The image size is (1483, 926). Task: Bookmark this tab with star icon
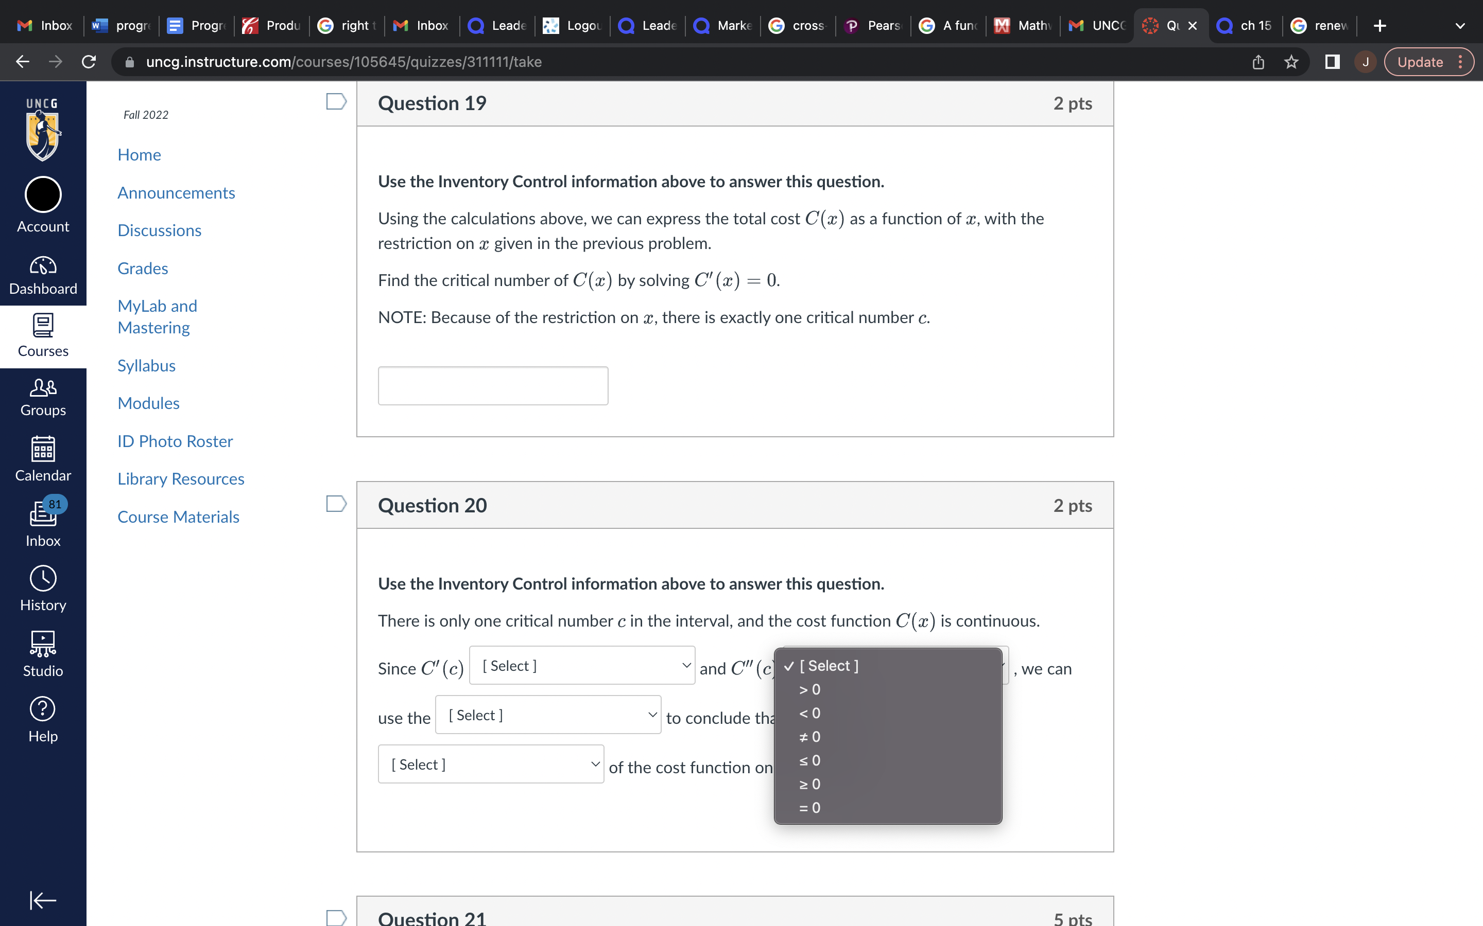click(x=1291, y=62)
